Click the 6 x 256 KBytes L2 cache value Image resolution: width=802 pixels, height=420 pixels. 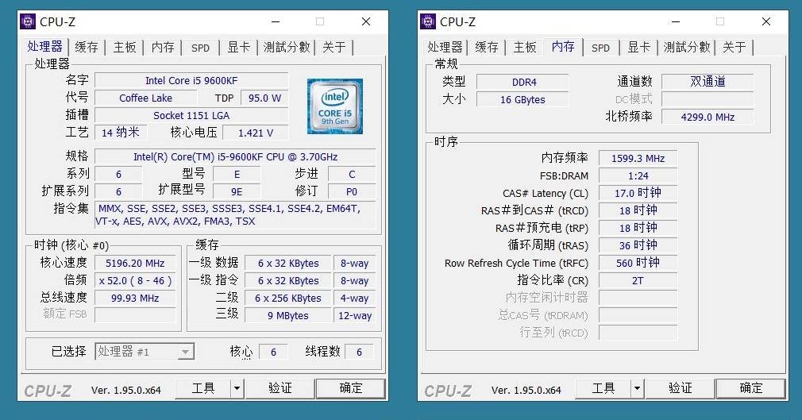click(x=288, y=299)
